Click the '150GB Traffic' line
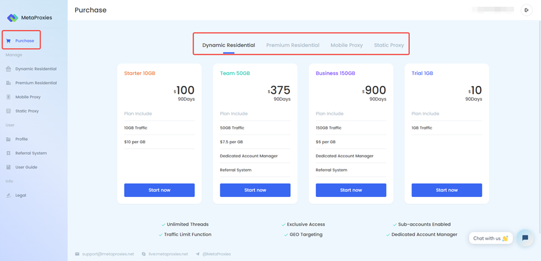The image size is (541, 261). (x=329, y=128)
